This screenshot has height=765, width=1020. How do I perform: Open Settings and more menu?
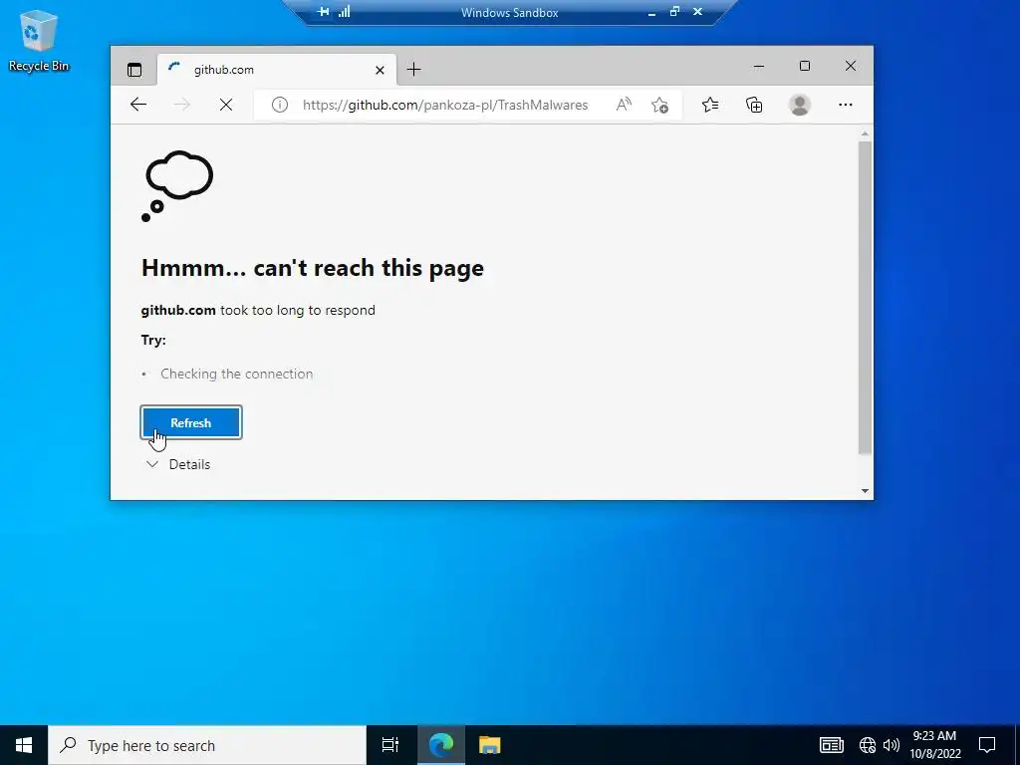(x=845, y=105)
